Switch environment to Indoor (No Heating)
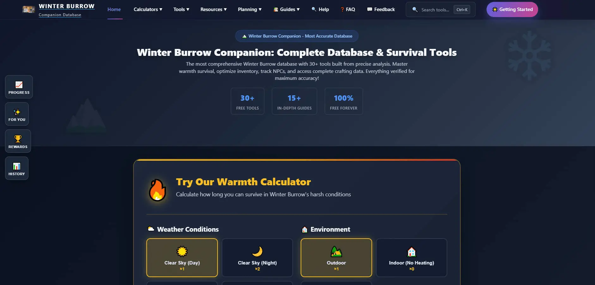 pos(411,258)
